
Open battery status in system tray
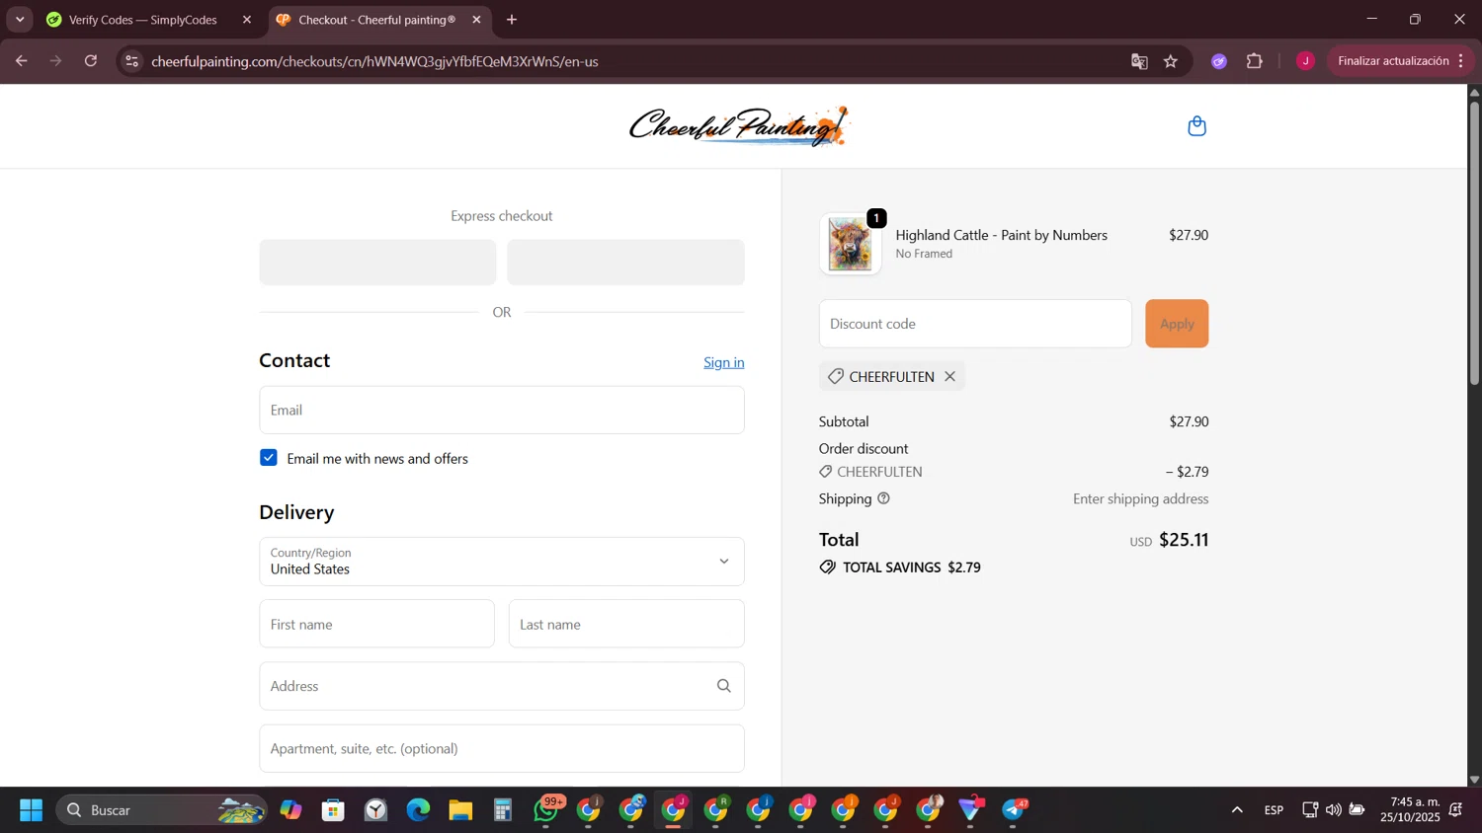(x=1357, y=810)
